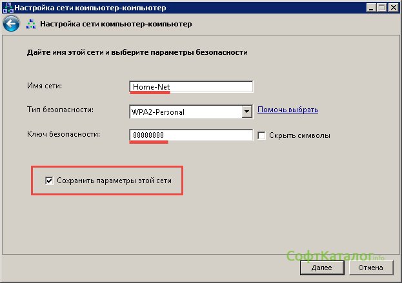Go back using the blue arrow button

coord(10,24)
